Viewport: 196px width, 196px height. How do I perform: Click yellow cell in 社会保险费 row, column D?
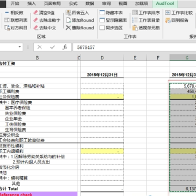[102, 97]
